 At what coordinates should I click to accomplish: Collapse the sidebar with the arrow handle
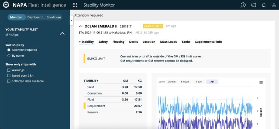(71, 21)
